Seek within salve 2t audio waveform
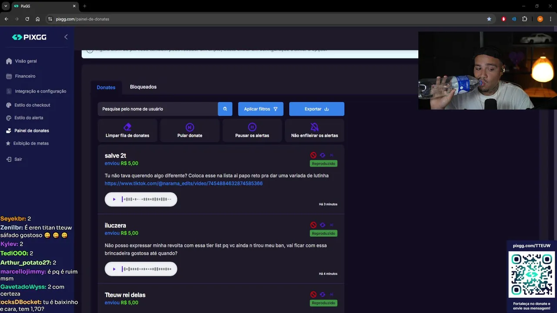The image size is (557, 313). [x=147, y=199]
